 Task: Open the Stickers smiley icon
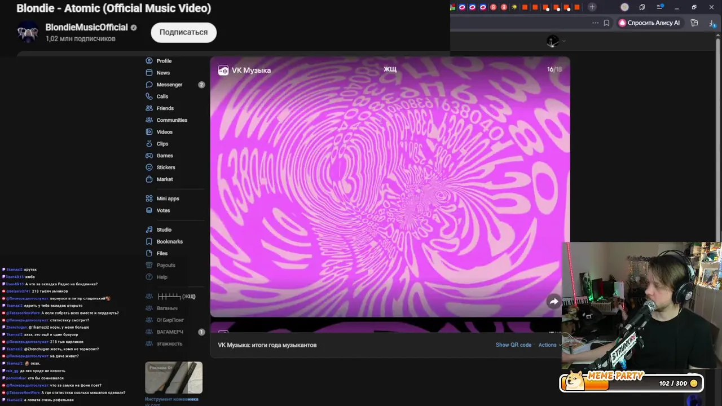coord(149,167)
